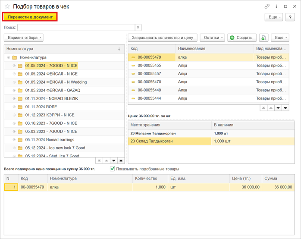Click the Количество column header

(150, 179)
